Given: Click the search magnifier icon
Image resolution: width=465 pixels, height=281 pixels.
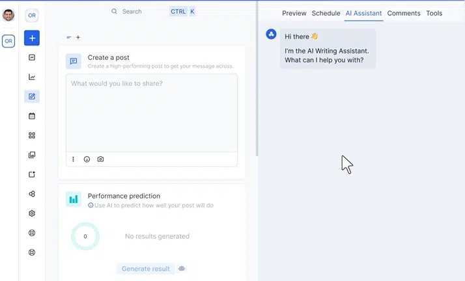Looking at the screenshot, I should 114,11.
